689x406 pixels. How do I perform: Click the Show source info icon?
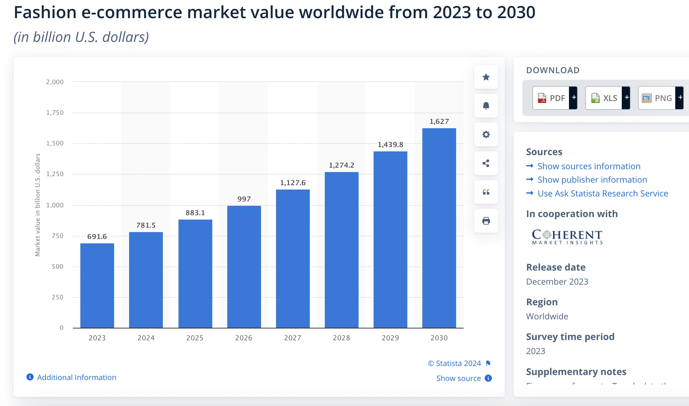(488, 378)
